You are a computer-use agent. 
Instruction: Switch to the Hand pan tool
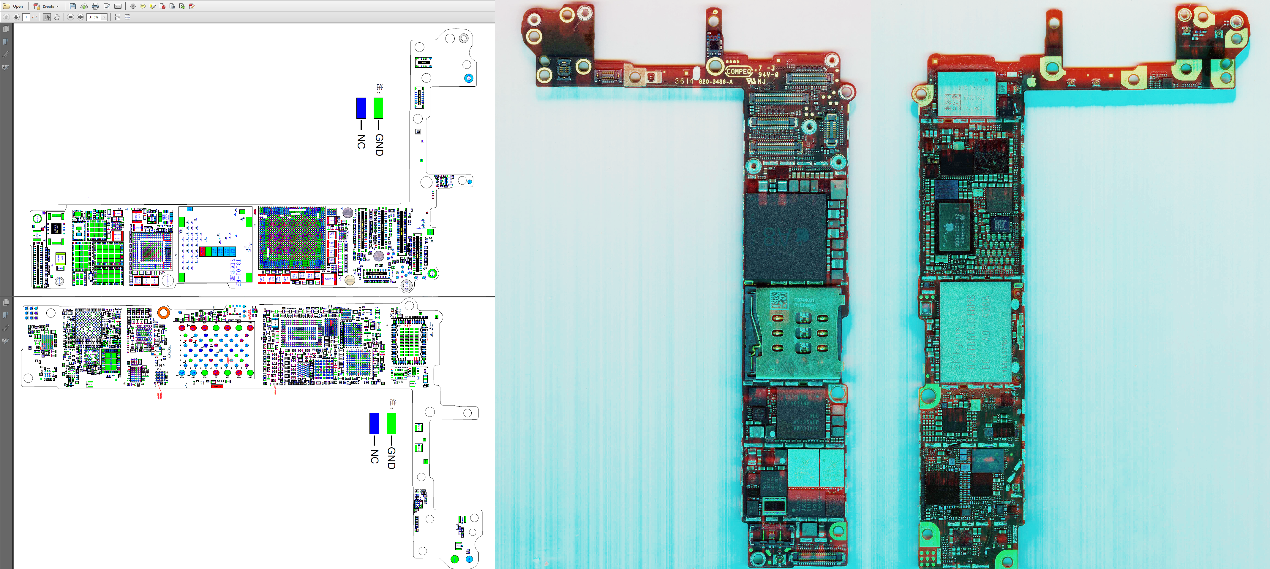[57, 17]
